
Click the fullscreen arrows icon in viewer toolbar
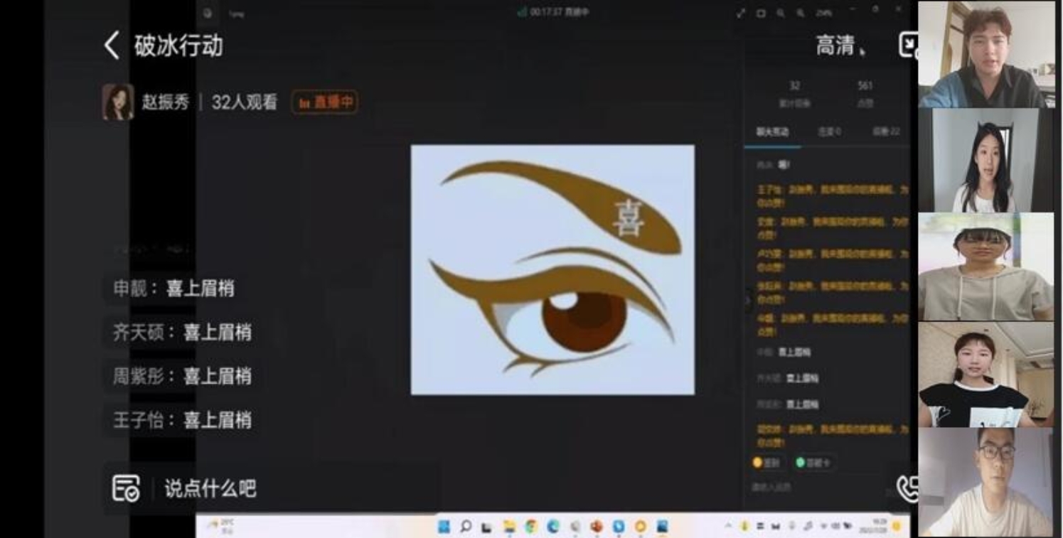pos(740,13)
